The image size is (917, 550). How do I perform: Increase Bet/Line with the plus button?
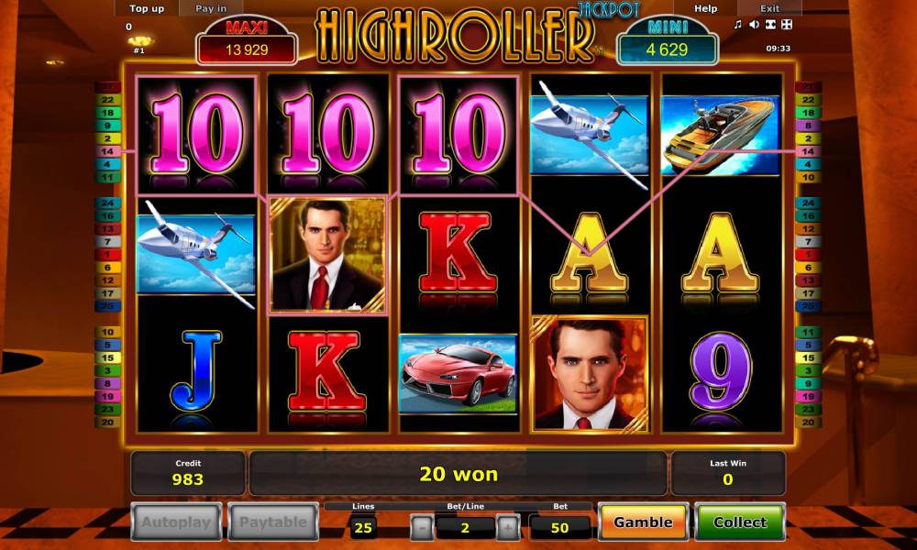tap(508, 528)
